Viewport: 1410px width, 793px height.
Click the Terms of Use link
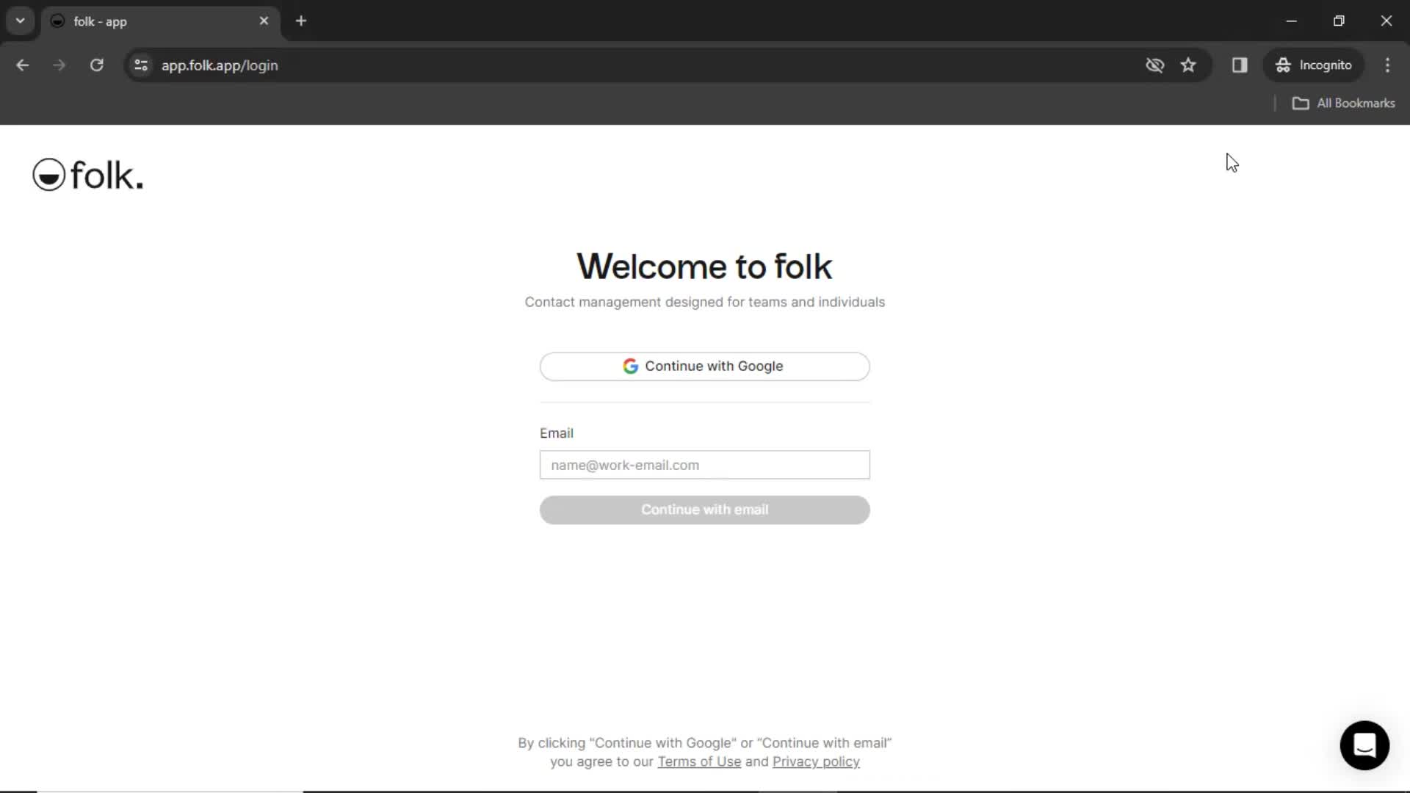point(698,762)
